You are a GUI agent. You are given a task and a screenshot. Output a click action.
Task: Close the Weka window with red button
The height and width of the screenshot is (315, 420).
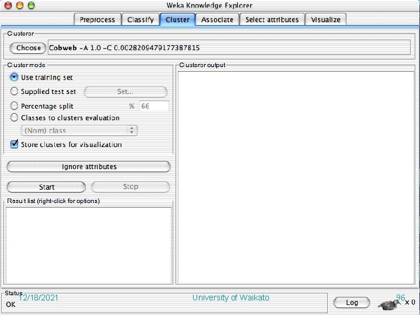pos(8,5)
